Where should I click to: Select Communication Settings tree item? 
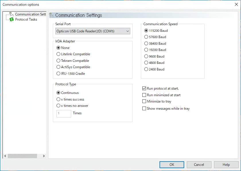[x=30, y=14]
